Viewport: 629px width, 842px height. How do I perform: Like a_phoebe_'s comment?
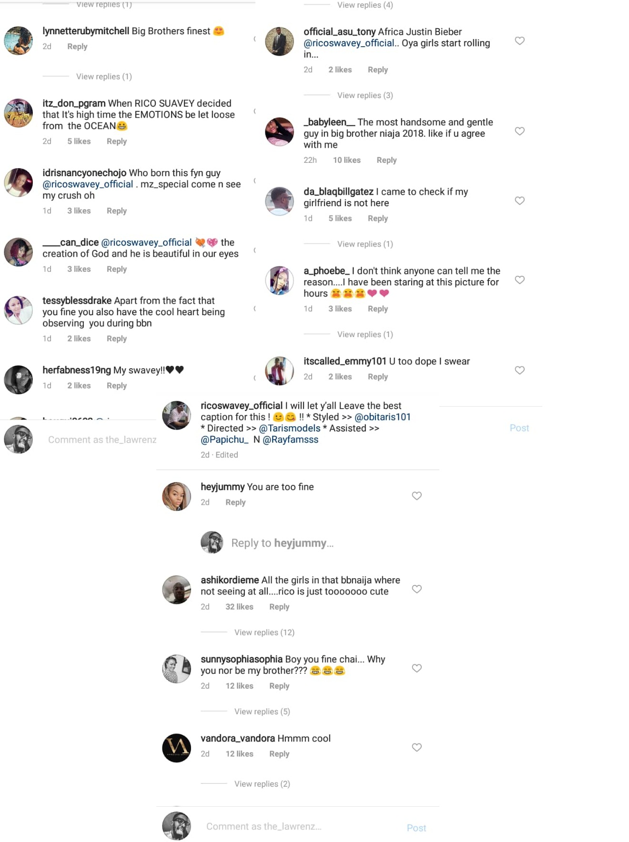point(519,280)
